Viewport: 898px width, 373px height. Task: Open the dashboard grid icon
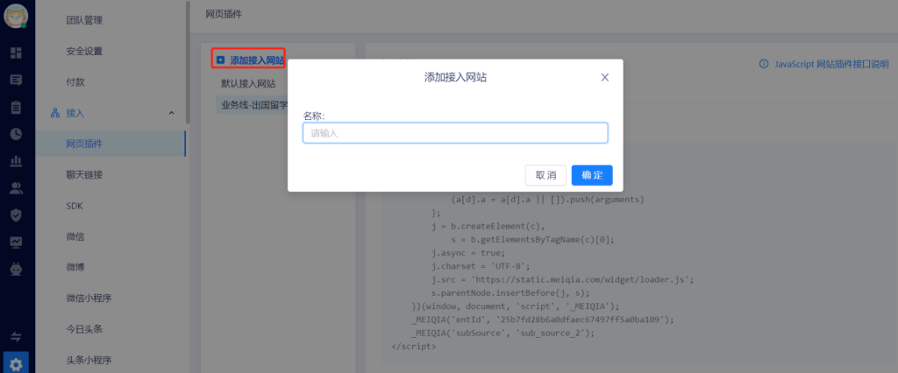click(x=16, y=53)
